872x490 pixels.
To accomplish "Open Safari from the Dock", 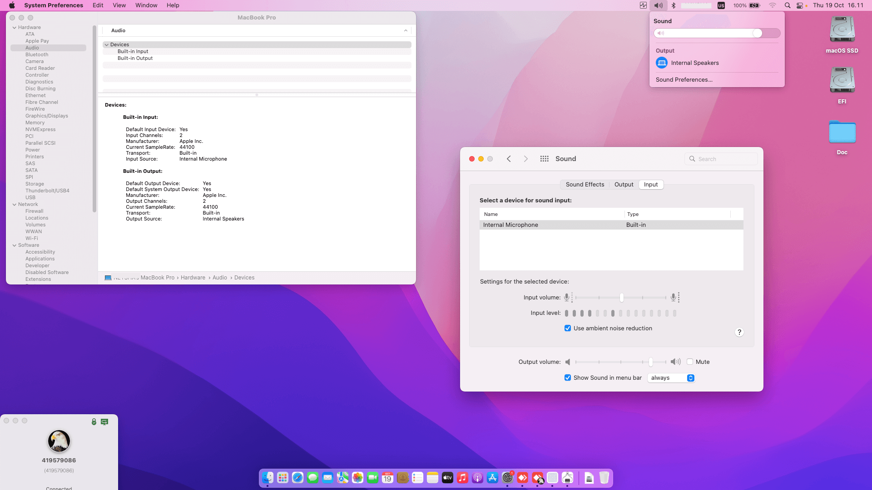I will [x=297, y=478].
